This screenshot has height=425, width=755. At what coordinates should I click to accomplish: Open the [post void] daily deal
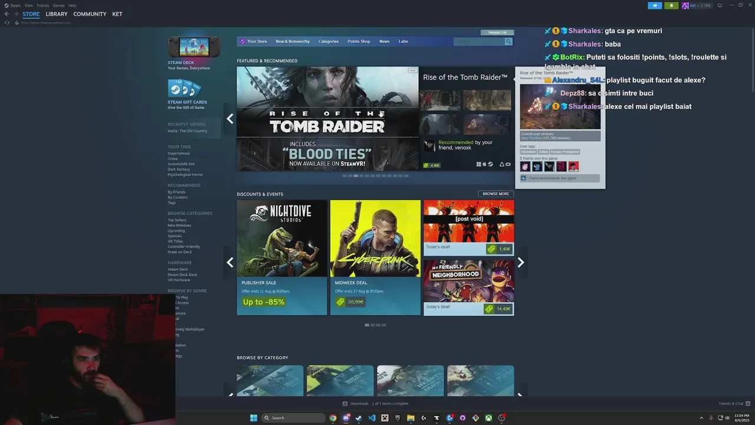pyautogui.click(x=469, y=227)
